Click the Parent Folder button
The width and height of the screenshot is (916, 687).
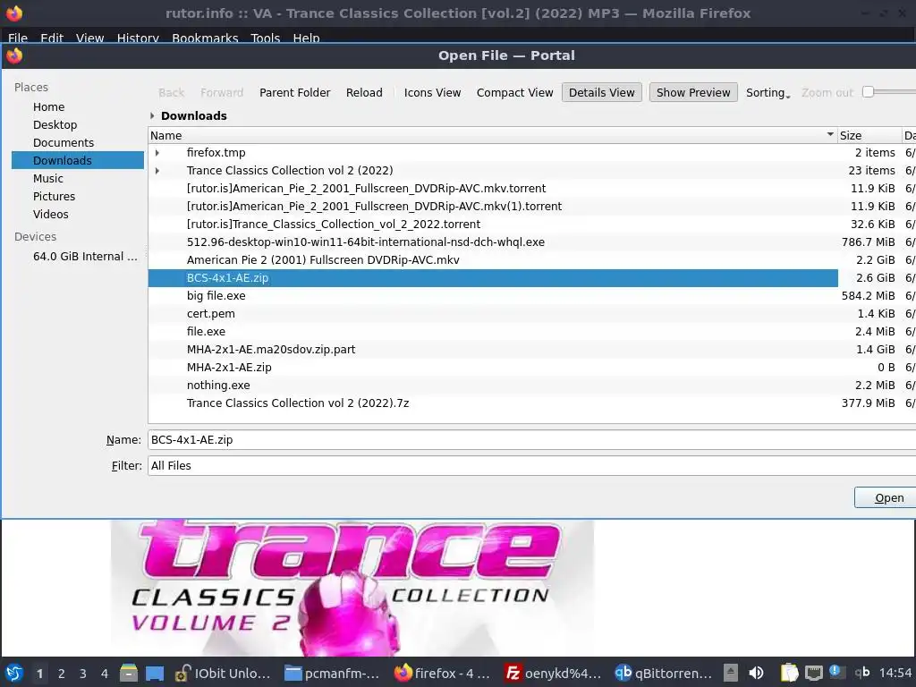tap(294, 92)
